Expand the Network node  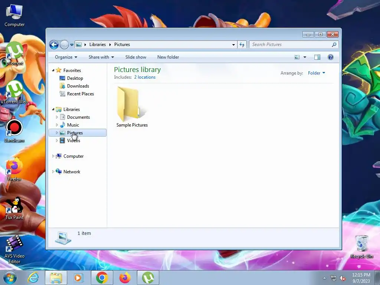pyautogui.click(x=53, y=172)
